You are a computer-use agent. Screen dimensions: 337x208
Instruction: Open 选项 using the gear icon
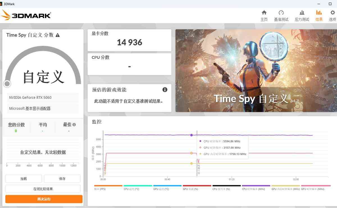332,13
